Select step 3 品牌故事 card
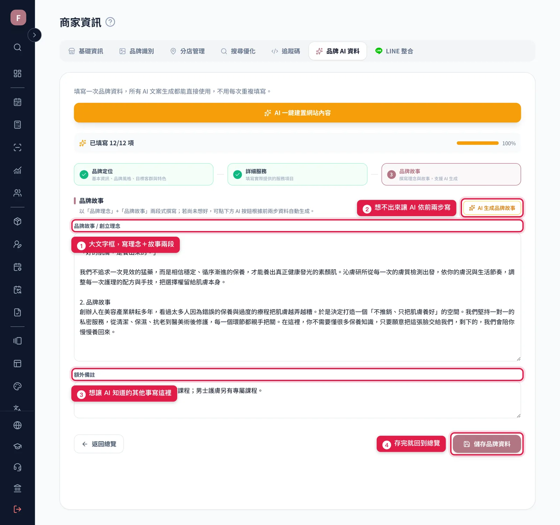 (x=451, y=174)
